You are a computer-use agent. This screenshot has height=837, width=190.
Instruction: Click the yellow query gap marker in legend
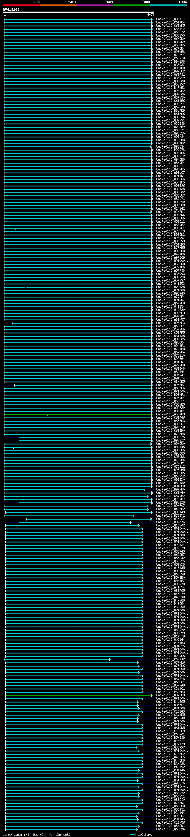click(24, 834)
